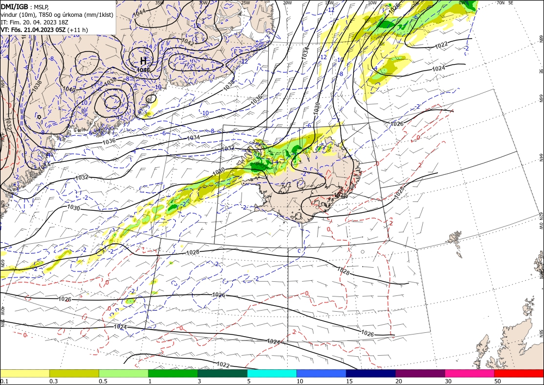
Task: Pick the cyan 5–10 mm legend swatch
Action: point(272,373)
